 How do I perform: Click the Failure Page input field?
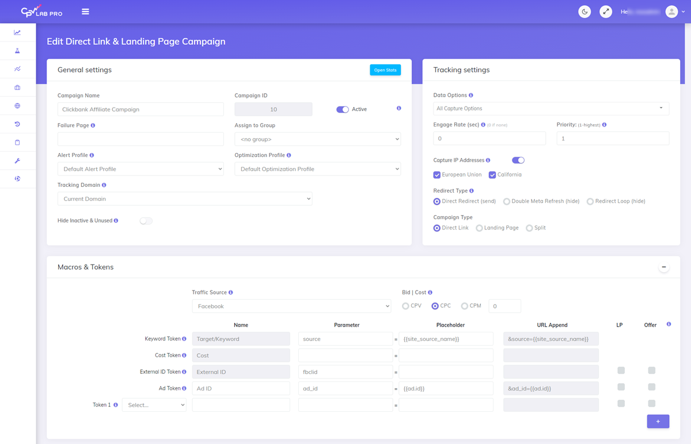[x=141, y=139]
